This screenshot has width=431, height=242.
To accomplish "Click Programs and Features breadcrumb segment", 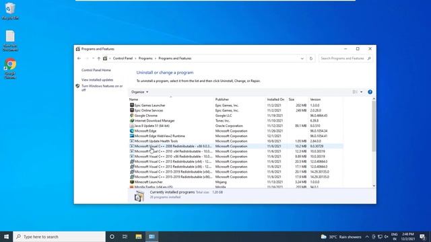I will click(175, 58).
